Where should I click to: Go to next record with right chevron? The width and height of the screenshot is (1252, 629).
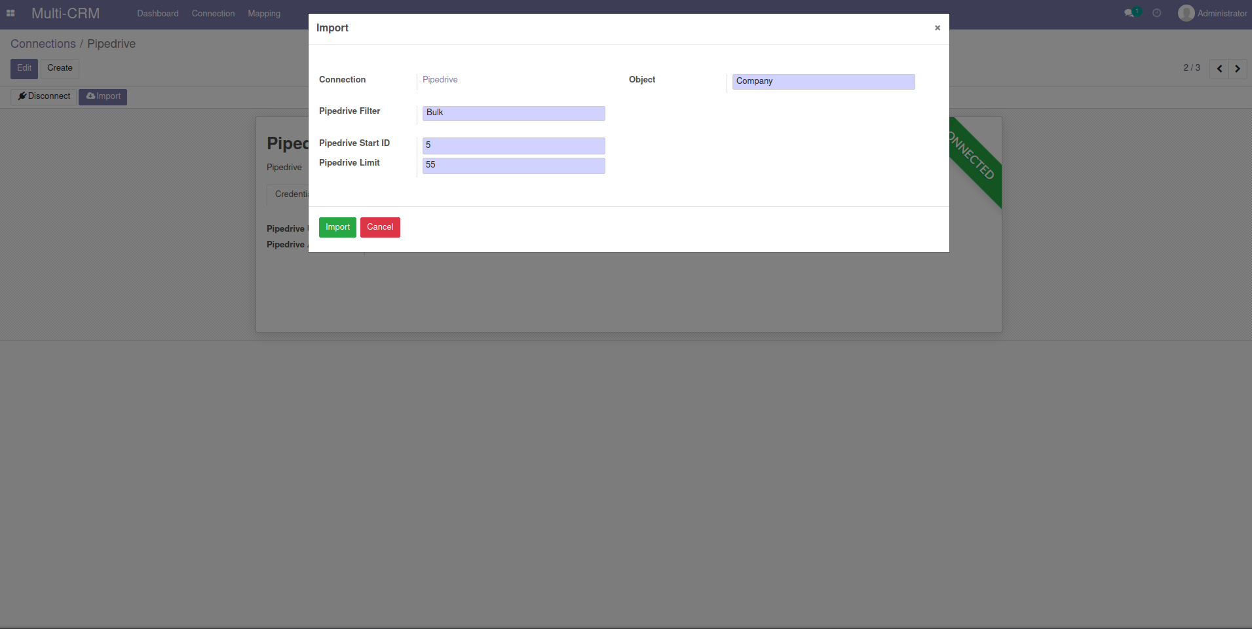tap(1238, 69)
